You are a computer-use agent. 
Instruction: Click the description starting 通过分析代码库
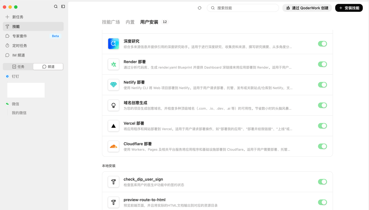coord(208,68)
